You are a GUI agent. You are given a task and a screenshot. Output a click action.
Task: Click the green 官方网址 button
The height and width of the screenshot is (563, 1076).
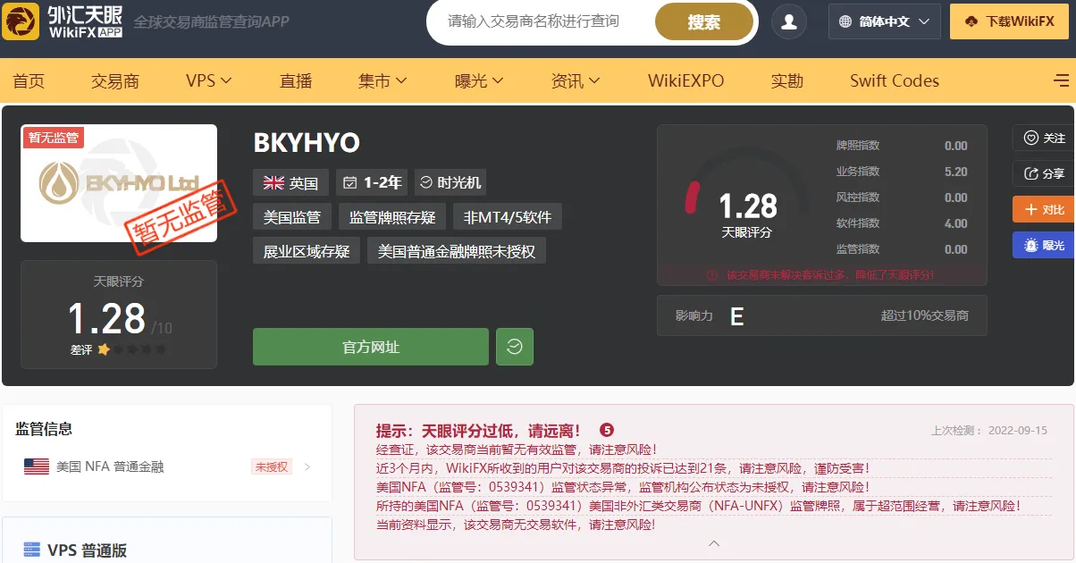pos(371,347)
